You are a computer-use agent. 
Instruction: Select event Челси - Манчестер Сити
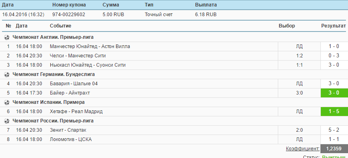[78, 56]
